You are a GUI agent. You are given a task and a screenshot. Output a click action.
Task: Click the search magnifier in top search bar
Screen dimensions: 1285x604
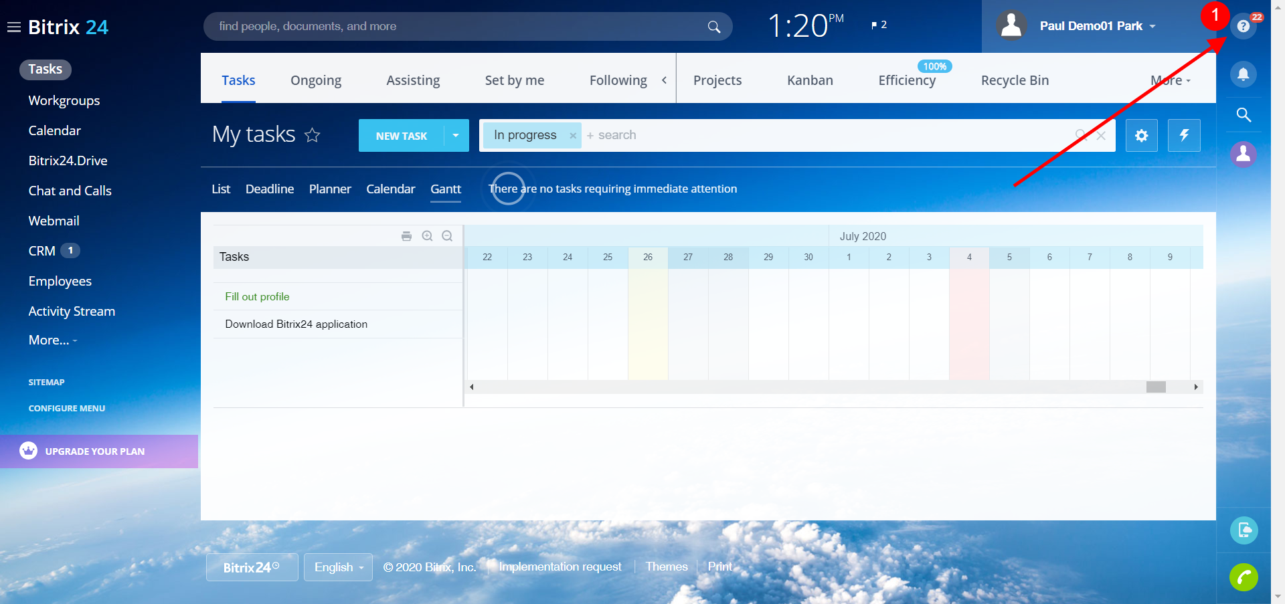714,27
